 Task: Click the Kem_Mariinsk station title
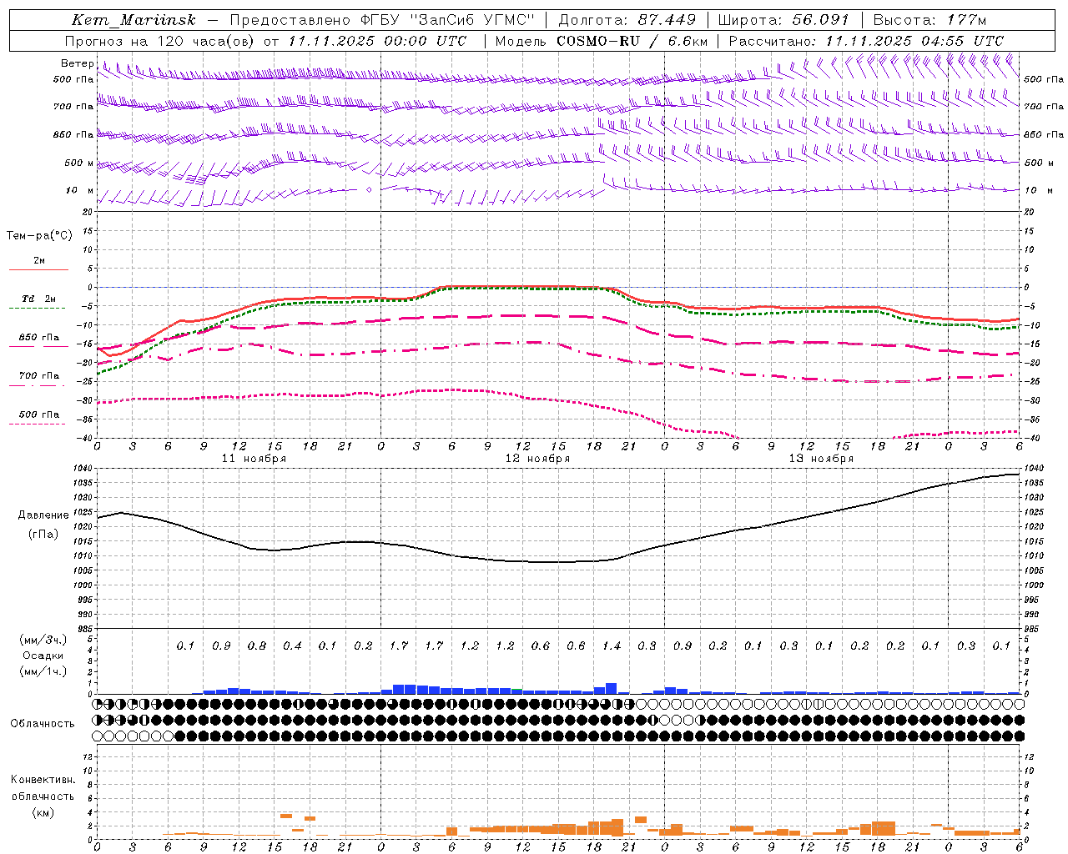coord(133,20)
